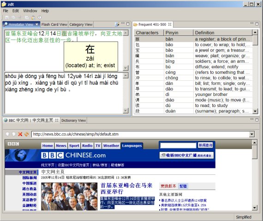Screen dimensions: 263x221
Task: Switch page to traditional with 繁體 button
Action: 183,186
